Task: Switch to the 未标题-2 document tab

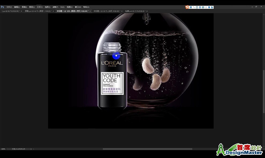Action: [x=107, y=11]
